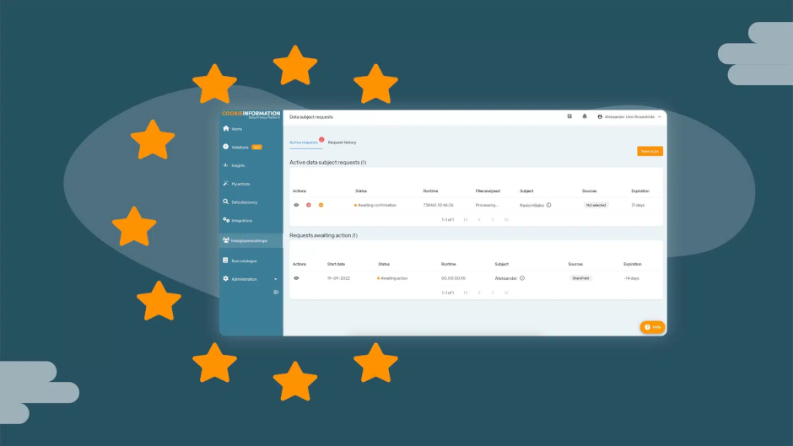Go to last page in awaiting action table
Image resolution: width=793 pixels, height=446 pixels.
(x=506, y=293)
